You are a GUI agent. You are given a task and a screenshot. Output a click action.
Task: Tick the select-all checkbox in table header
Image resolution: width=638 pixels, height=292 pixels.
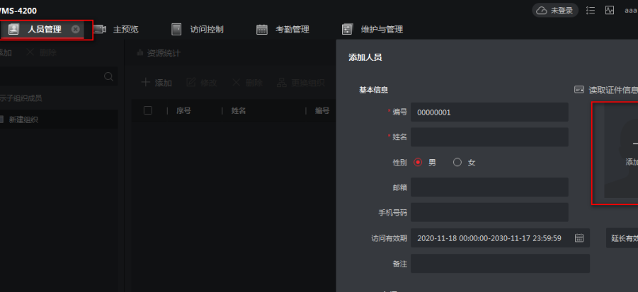pyautogui.click(x=147, y=110)
